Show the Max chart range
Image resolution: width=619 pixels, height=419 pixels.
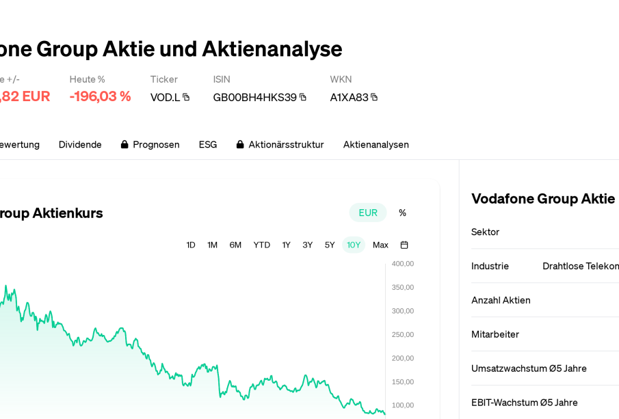point(380,245)
